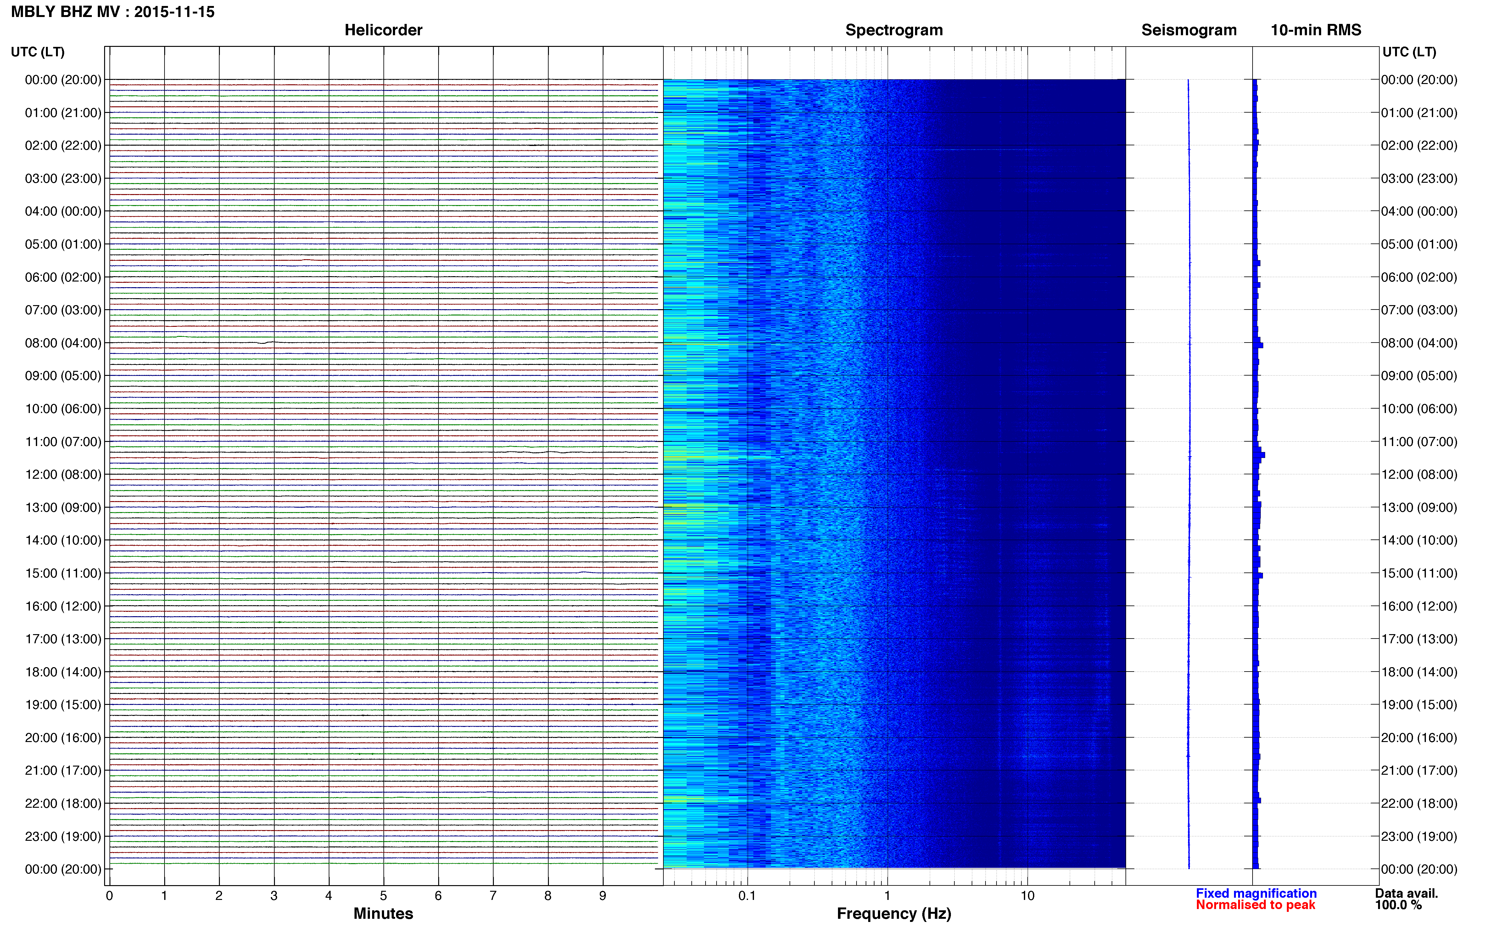Click Helicorder-side time label '07:00 (03:00)'
This screenshot has height=932, width=1491.
tap(63, 310)
